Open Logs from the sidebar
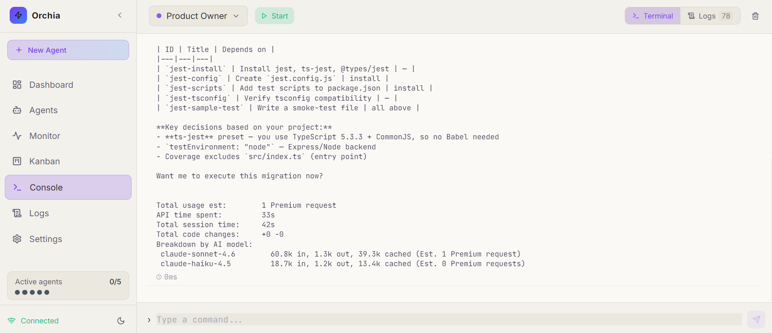This screenshot has width=772, height=333. click(x=68, y=213)
